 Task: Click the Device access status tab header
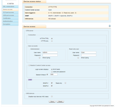tap(34, 1)
